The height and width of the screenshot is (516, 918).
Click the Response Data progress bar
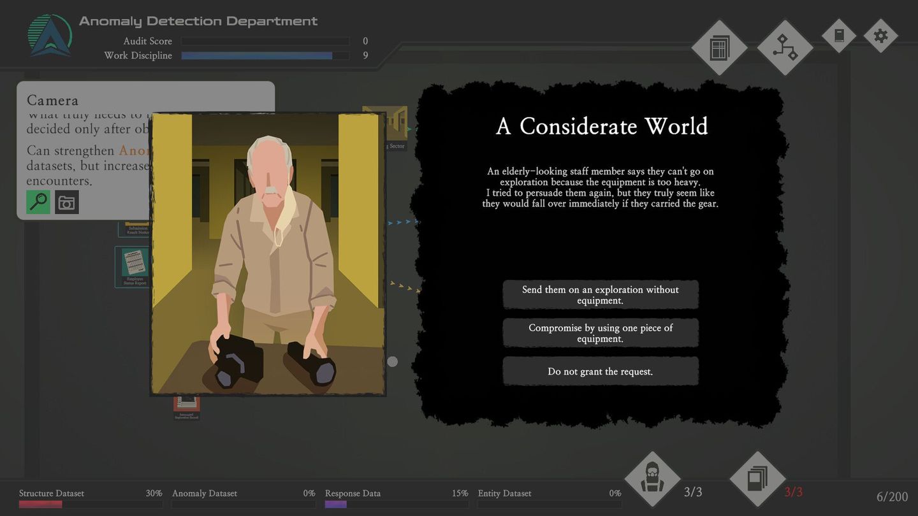(397, 504)
